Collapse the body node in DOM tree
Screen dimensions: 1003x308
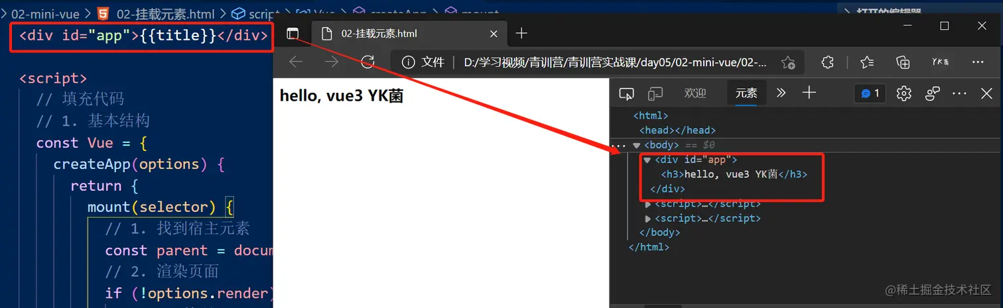[x=637, y=145]
